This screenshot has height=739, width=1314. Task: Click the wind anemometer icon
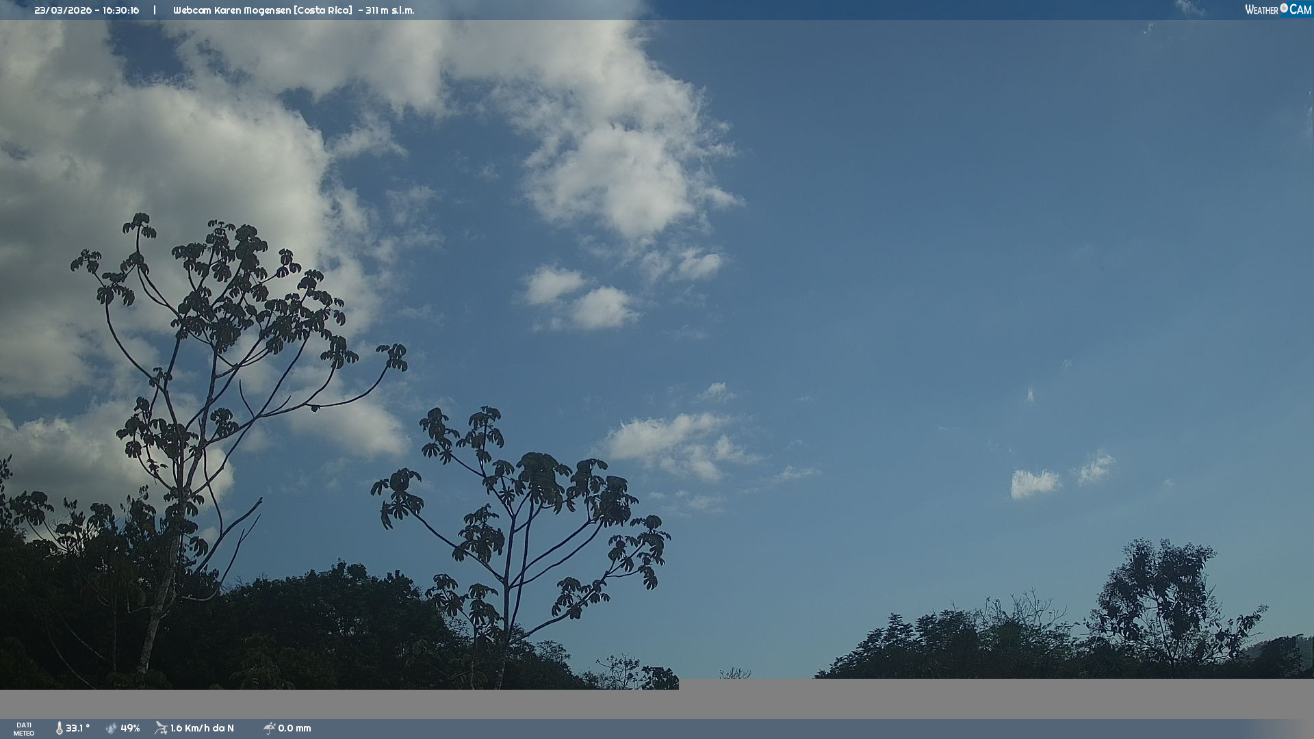pos(161,728)
